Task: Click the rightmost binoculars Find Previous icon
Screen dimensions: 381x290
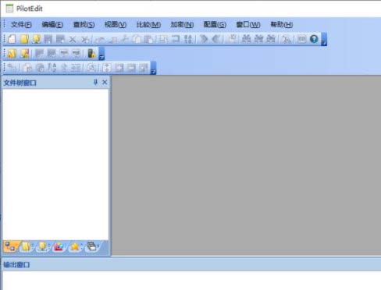Action: pyautogui.click(x=271, y=39)
